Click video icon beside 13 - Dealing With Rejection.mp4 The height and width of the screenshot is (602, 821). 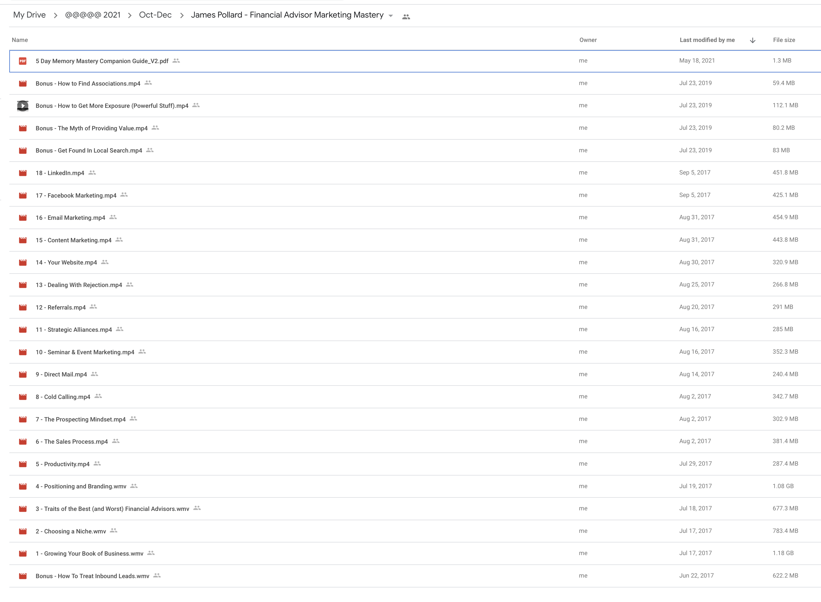coord(23,285)
